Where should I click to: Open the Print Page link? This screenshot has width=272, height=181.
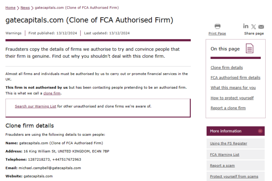217,34
